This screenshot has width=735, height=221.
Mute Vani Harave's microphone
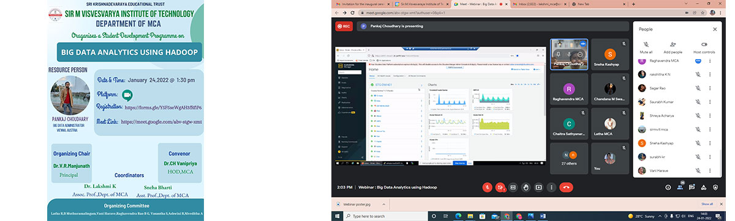pyautogui.click(x=698, y=171)
